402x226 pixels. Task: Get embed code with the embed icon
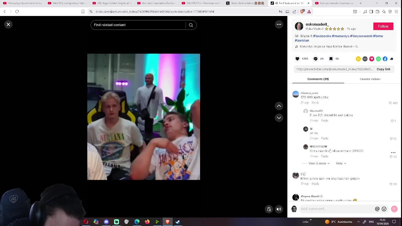click(x=365, y=59)
